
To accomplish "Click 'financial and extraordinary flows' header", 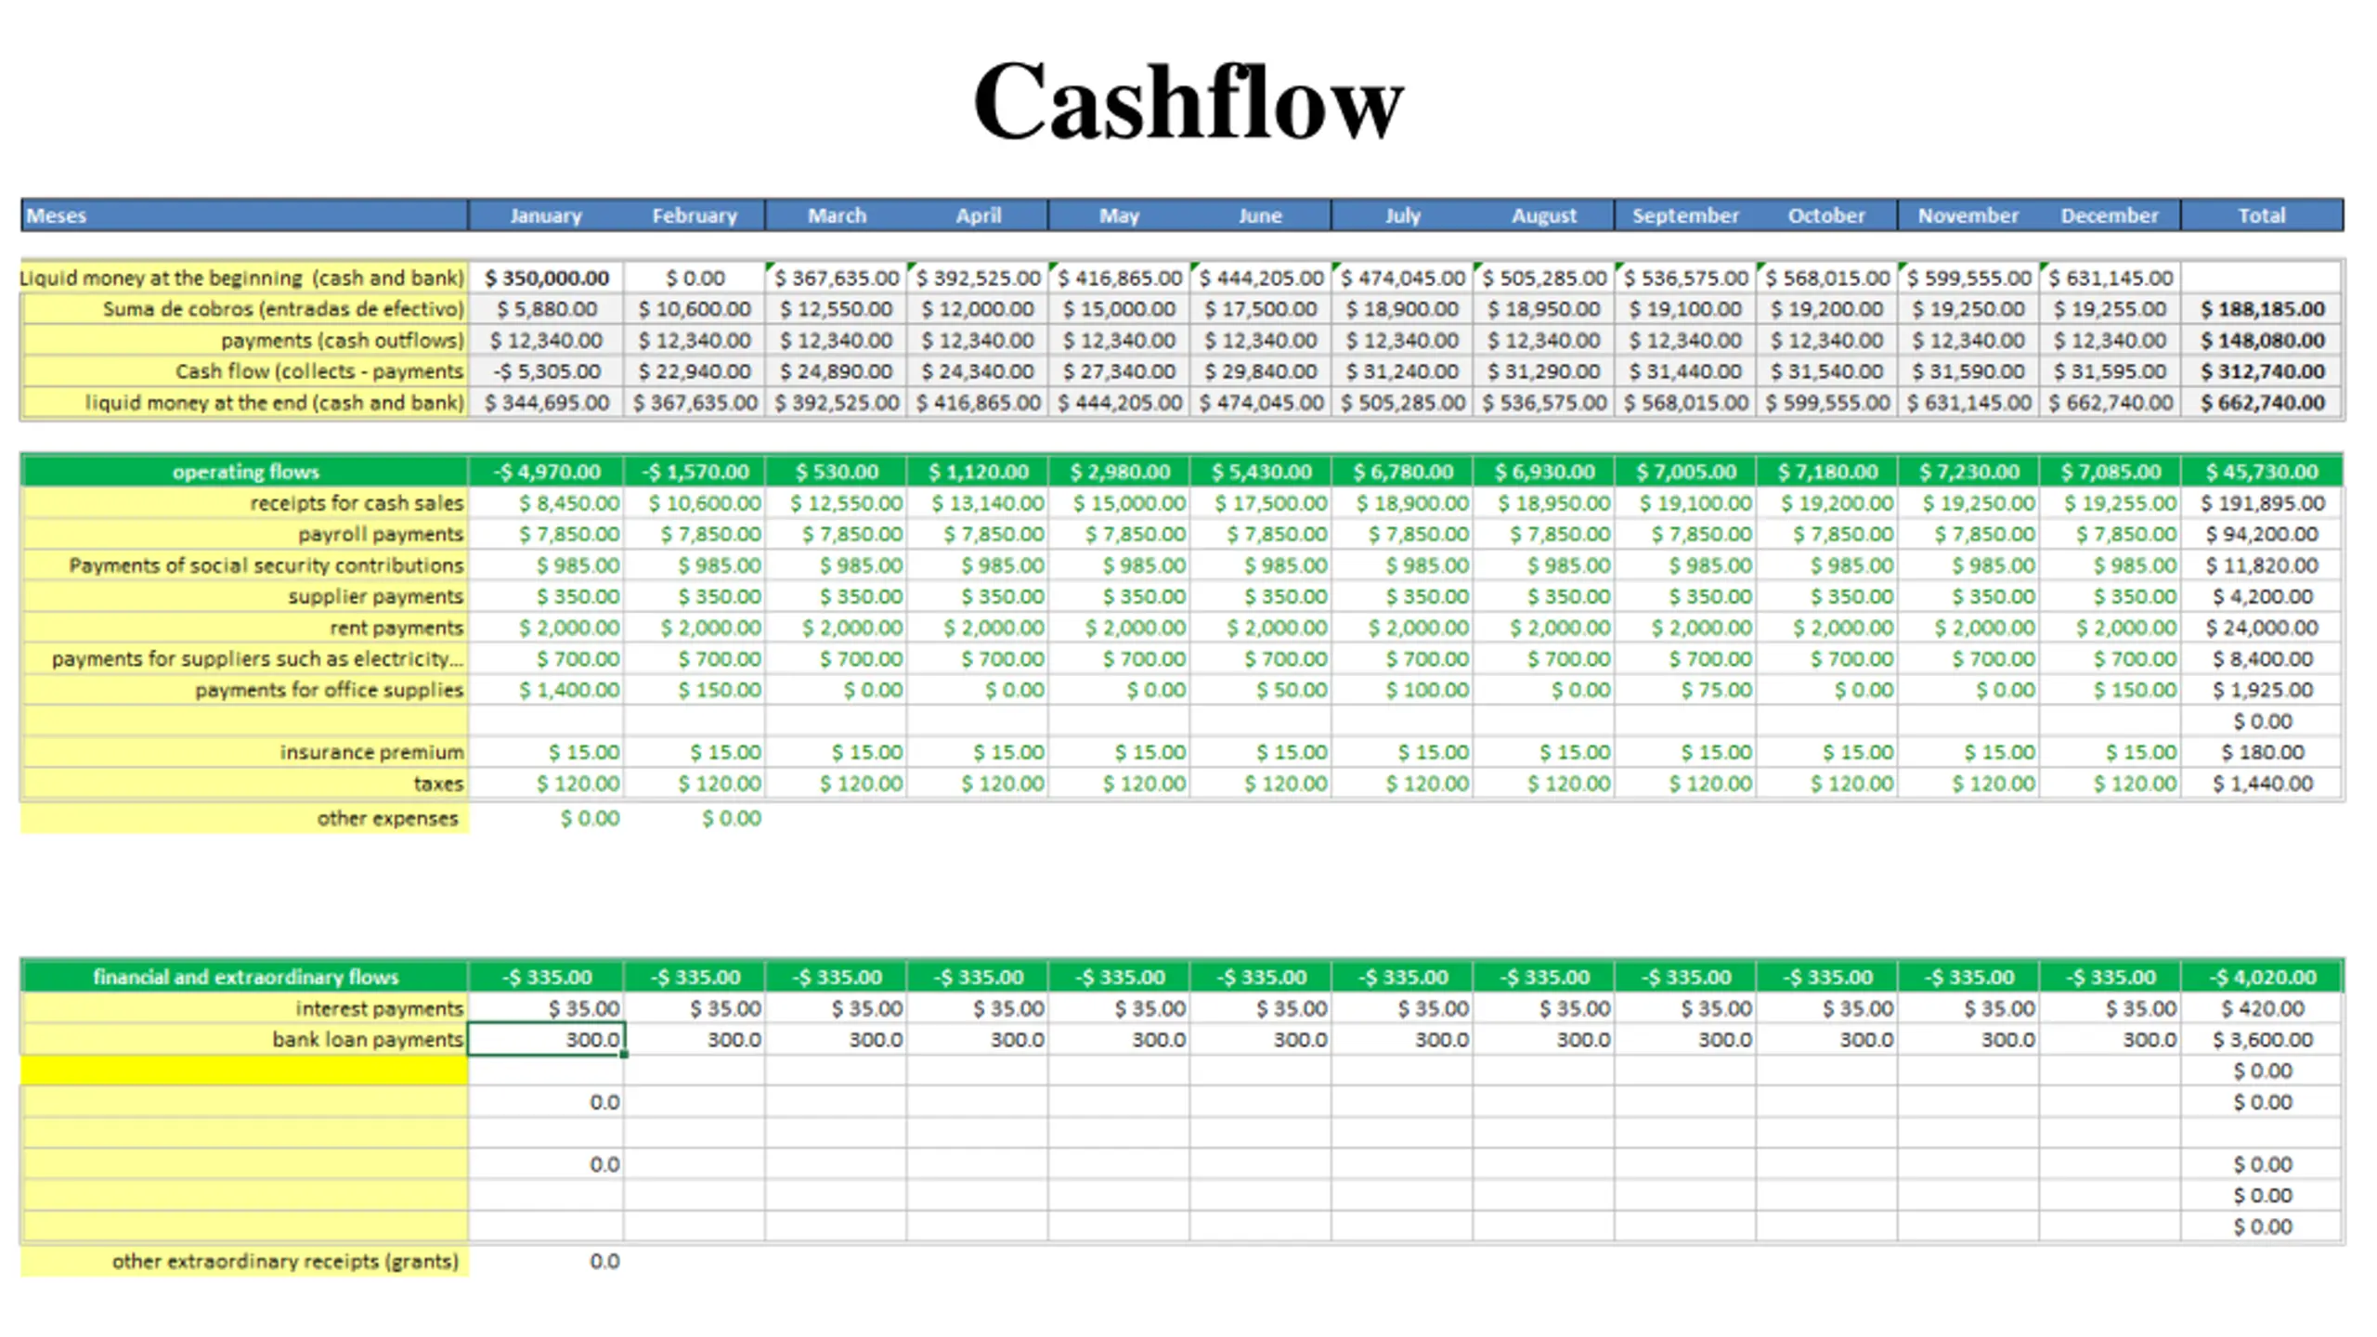I will click(x=244, y=977).
